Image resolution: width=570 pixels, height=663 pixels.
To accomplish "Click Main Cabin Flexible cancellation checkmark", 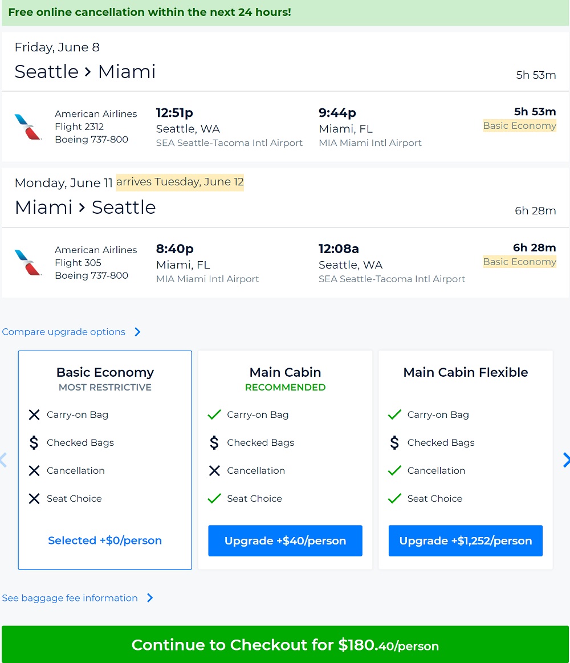I will tap(394, 470).
